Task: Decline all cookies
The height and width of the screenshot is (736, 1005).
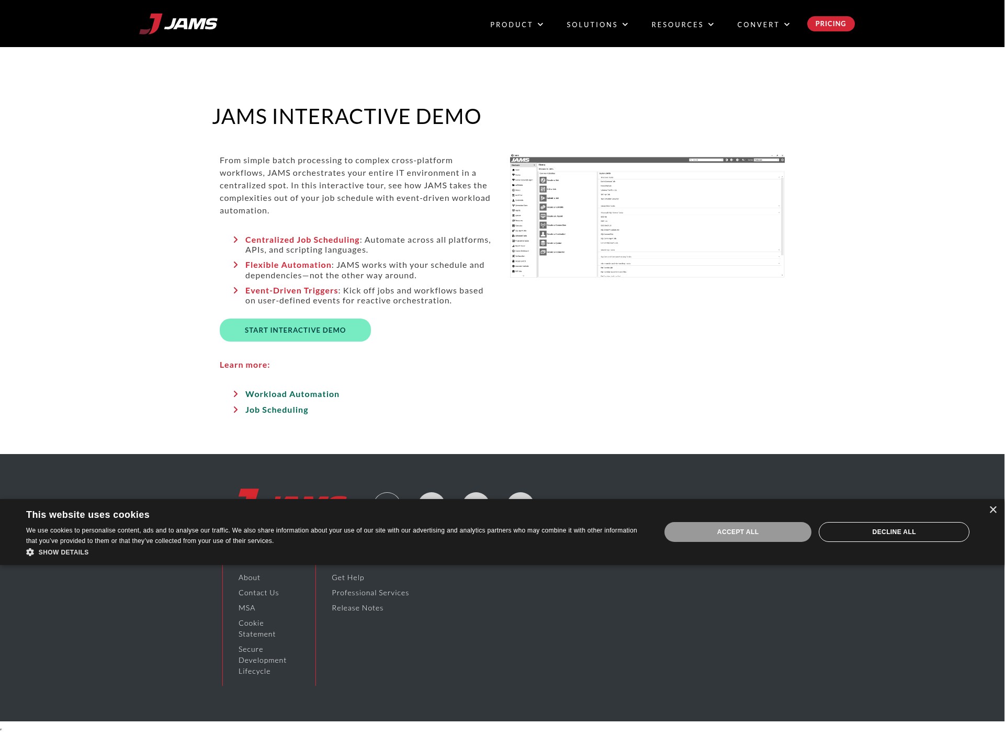Action: tap(894, 532)
